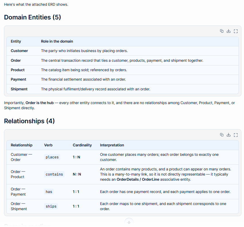Click the 'places' verb code tag

52,157
